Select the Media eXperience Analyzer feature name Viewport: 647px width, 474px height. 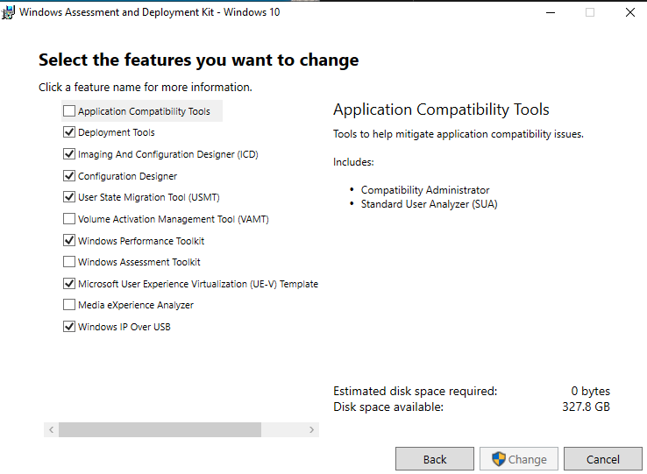[x=136, y=305]
